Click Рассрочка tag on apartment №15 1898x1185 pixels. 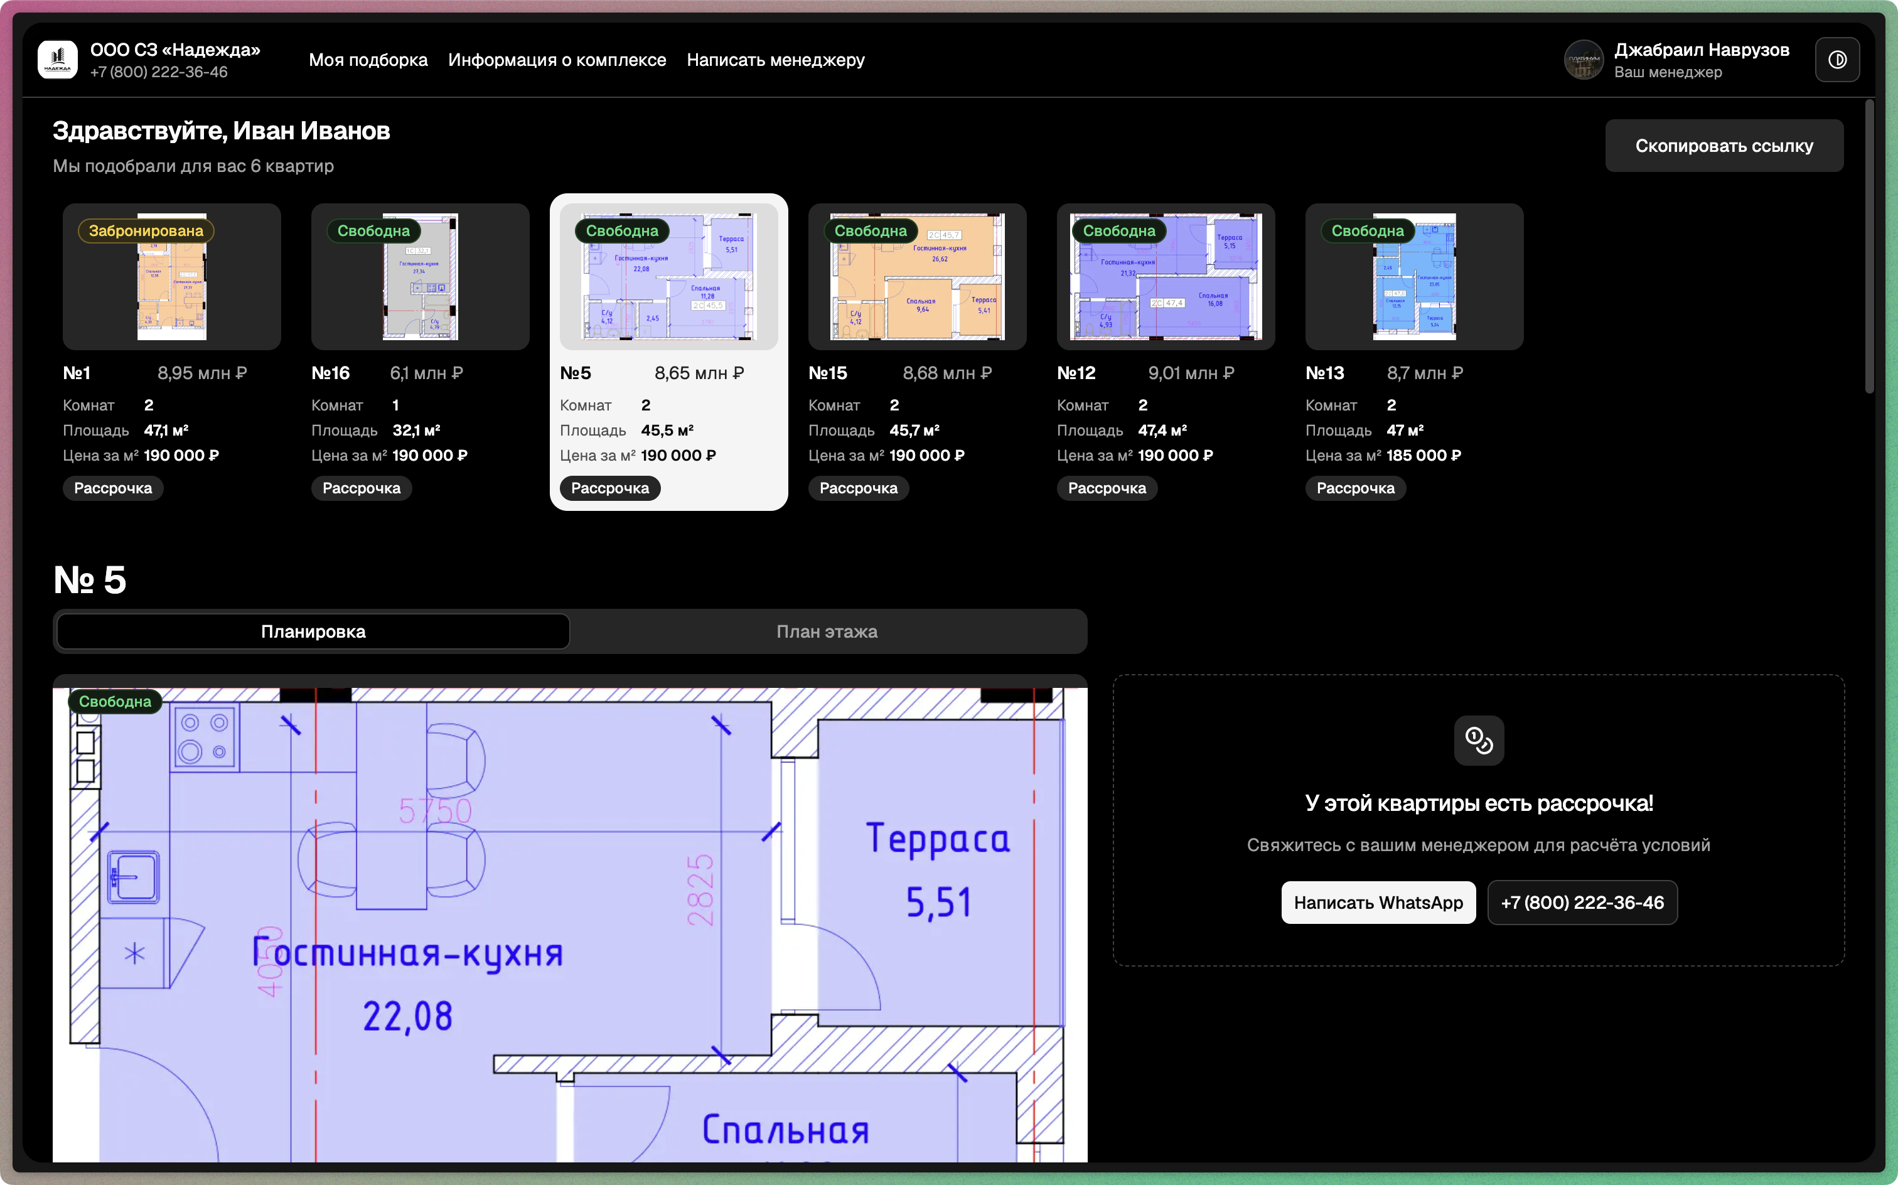click(858, 488)
